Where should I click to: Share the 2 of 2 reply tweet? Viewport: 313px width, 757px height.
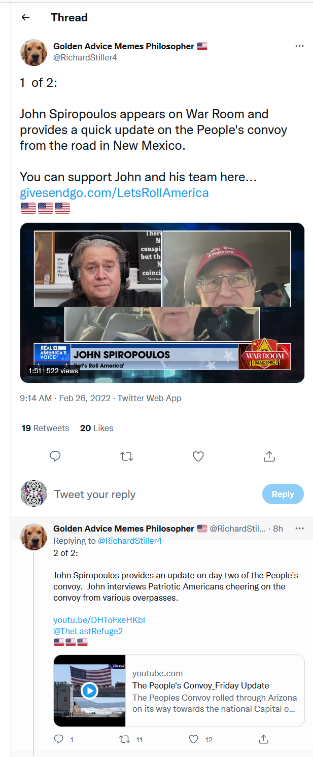[263, 739]
